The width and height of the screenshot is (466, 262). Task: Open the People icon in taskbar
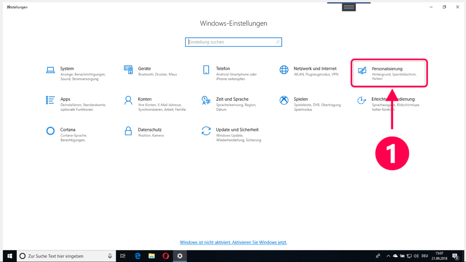(378, 256)
